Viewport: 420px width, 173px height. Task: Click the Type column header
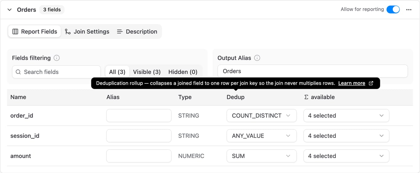(x=185, y=97)
